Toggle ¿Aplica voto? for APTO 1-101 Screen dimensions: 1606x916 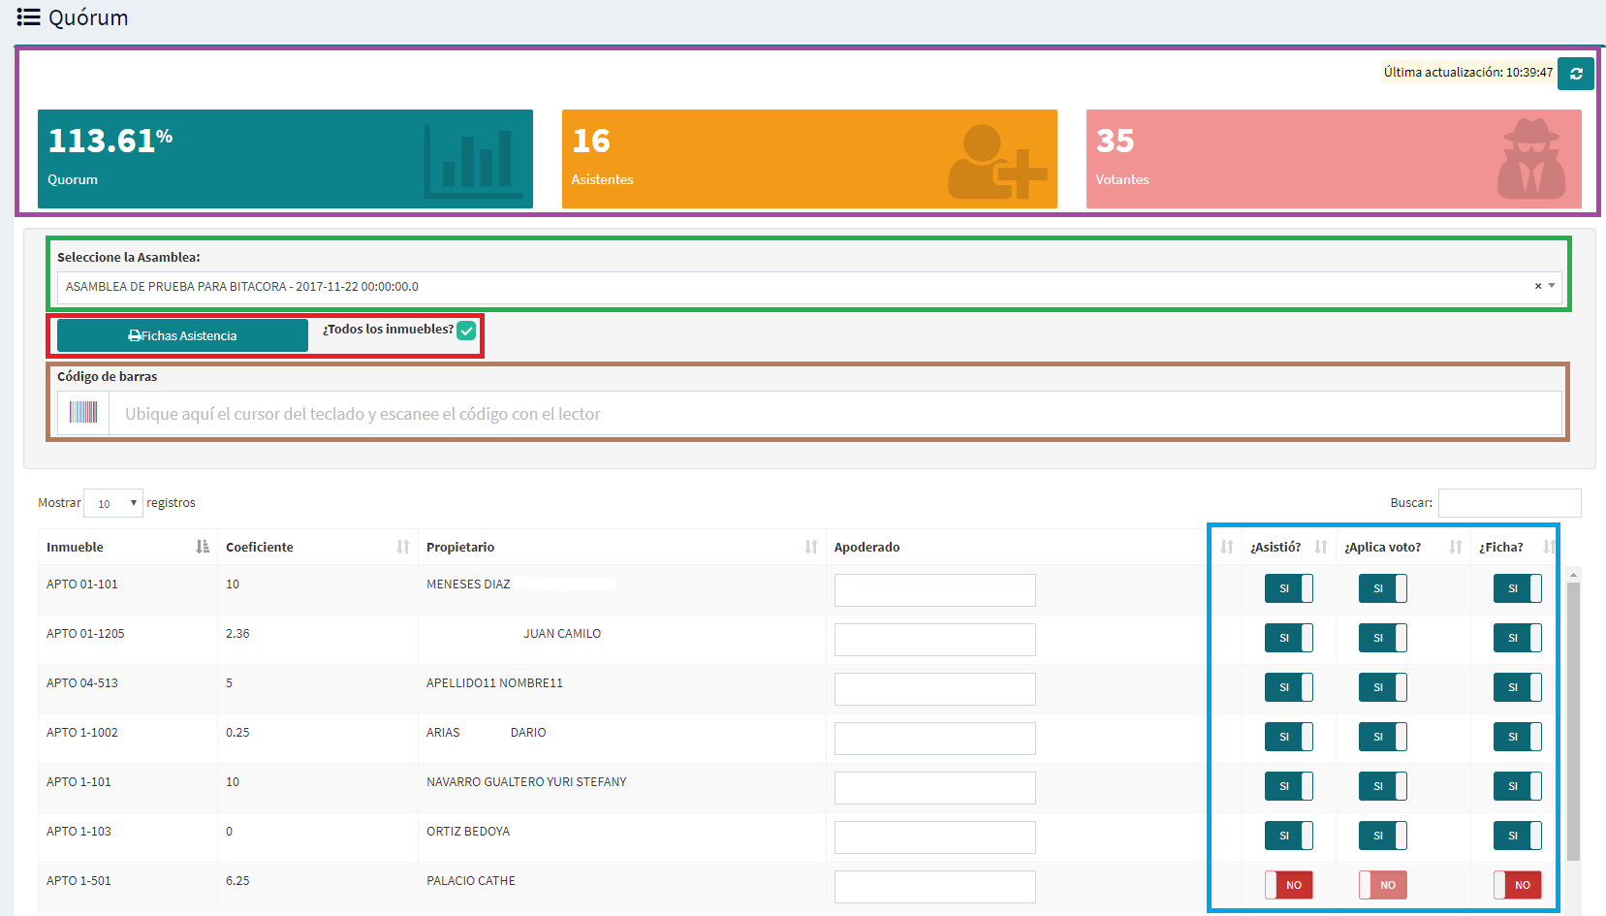tap(1382, 786)
